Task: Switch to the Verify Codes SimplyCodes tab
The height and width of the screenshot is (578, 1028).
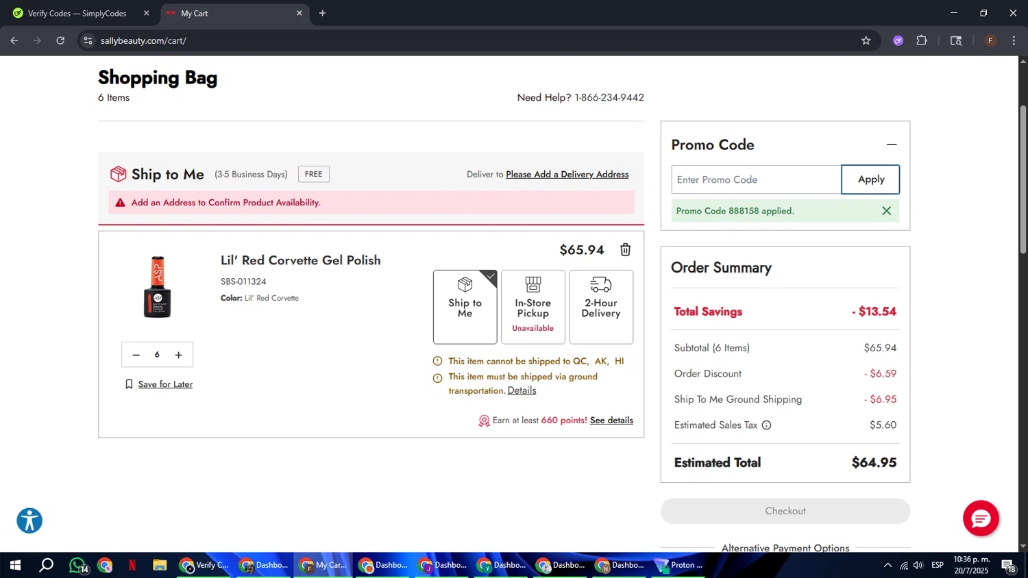Action: (77, 13)
